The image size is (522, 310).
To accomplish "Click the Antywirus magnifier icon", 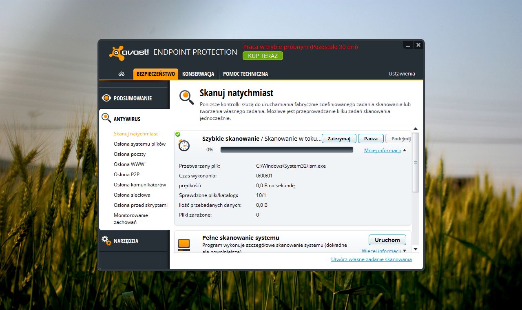I will click(x=106, y=118).
